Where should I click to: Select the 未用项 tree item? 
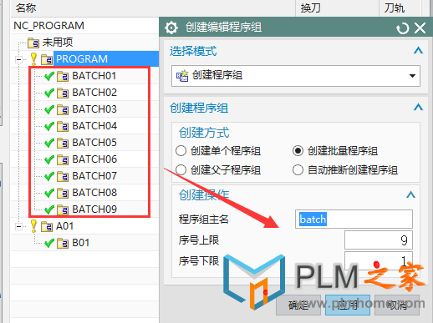58,43
